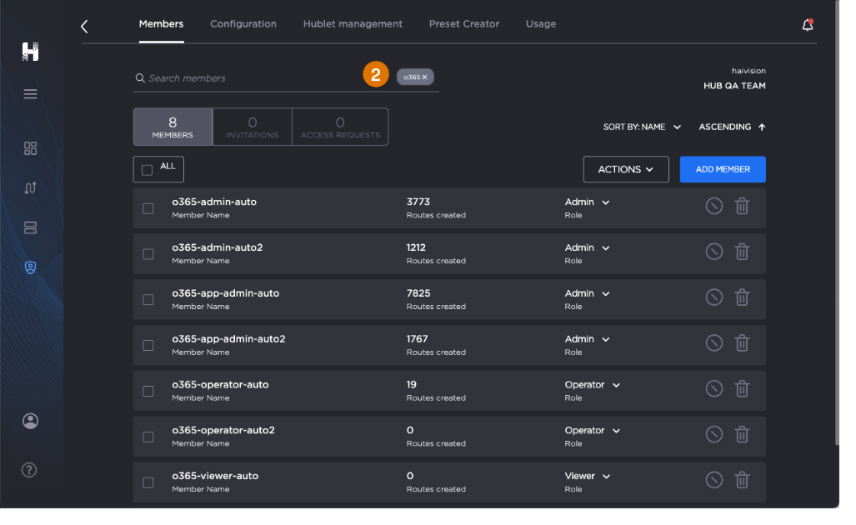Select checkbox for o365-admin-auto2
This screenshot has width=856, height=525.
point(148,254)
